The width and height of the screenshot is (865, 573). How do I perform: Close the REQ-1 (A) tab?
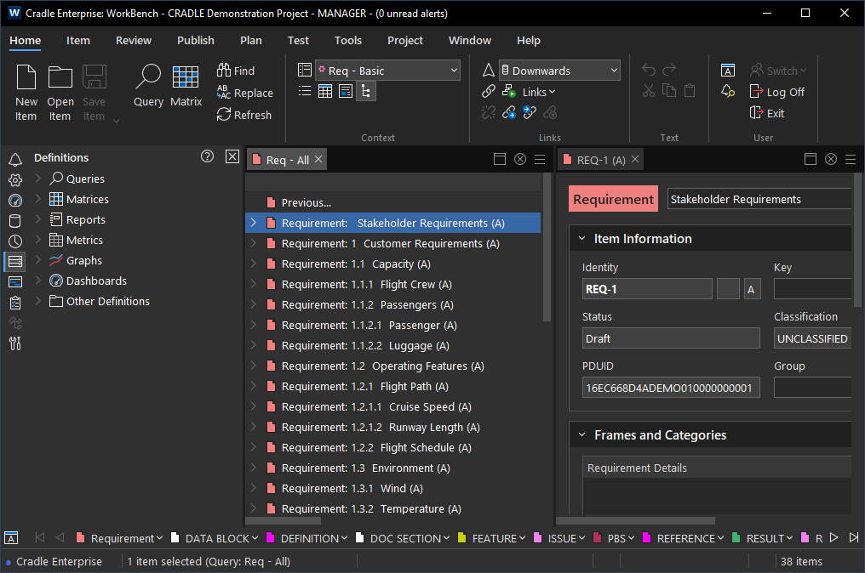[x=635, y=159]
